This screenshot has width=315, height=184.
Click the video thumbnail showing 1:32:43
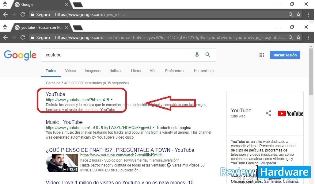coord(62,163)
